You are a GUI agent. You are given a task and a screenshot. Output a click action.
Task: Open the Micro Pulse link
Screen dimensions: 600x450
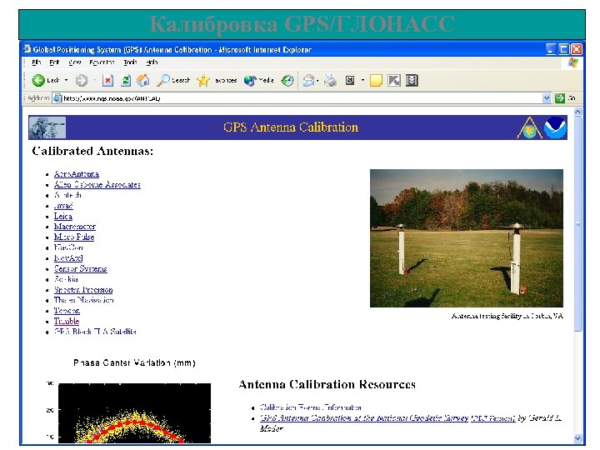pos(74,237)
